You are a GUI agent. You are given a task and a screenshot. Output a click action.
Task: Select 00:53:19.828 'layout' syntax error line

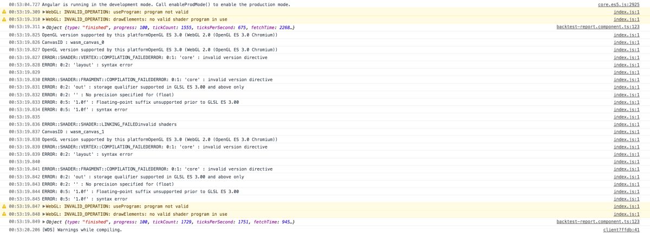click(x=87, y=64)
